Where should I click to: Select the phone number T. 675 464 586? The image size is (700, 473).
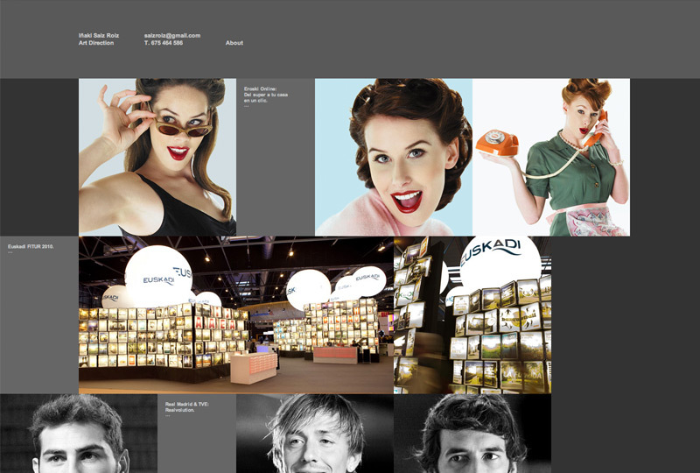tap(164, 43)
